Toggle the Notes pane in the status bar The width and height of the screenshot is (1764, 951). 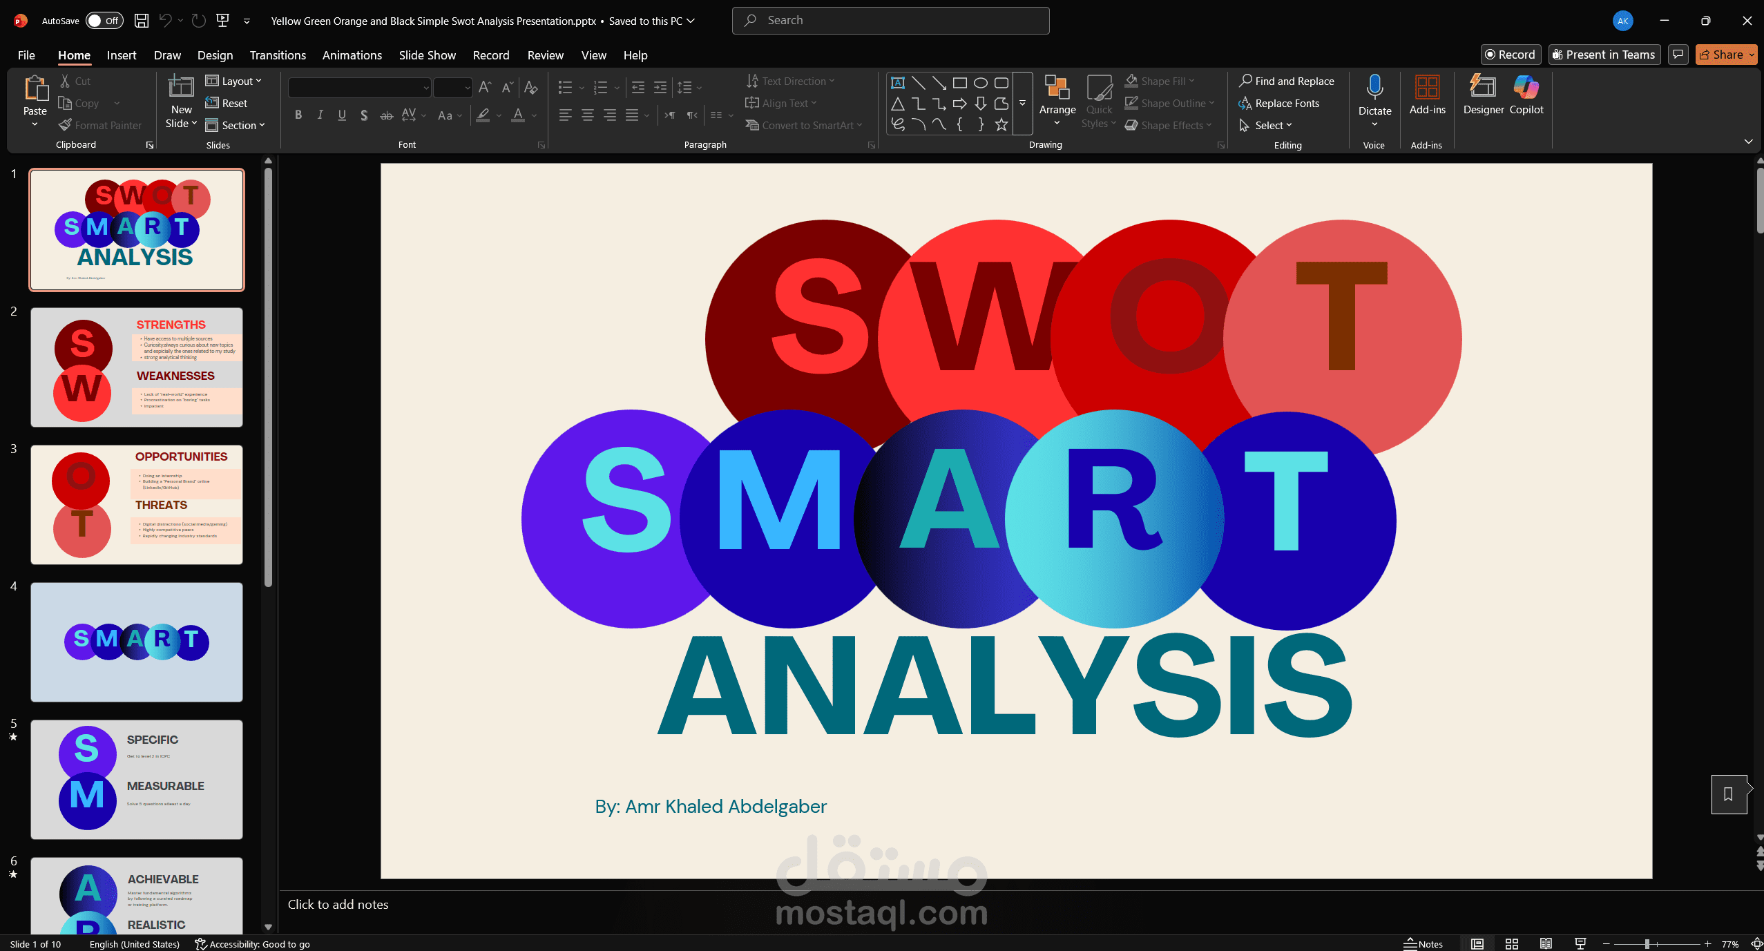pos(1424,943)
